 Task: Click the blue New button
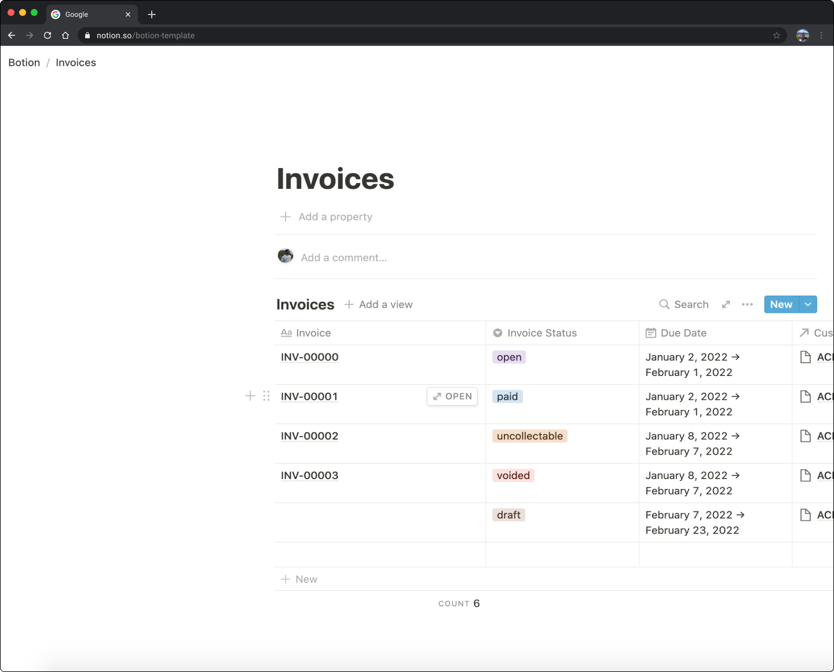781,304
